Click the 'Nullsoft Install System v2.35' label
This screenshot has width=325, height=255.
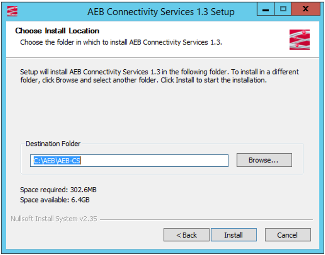54,219
